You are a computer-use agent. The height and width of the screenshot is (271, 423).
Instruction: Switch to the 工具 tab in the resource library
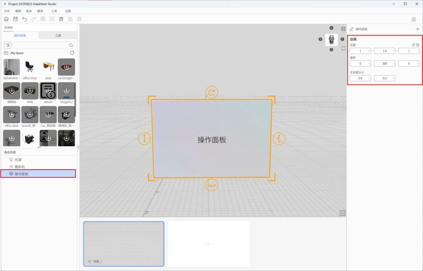tap(58, 36)
